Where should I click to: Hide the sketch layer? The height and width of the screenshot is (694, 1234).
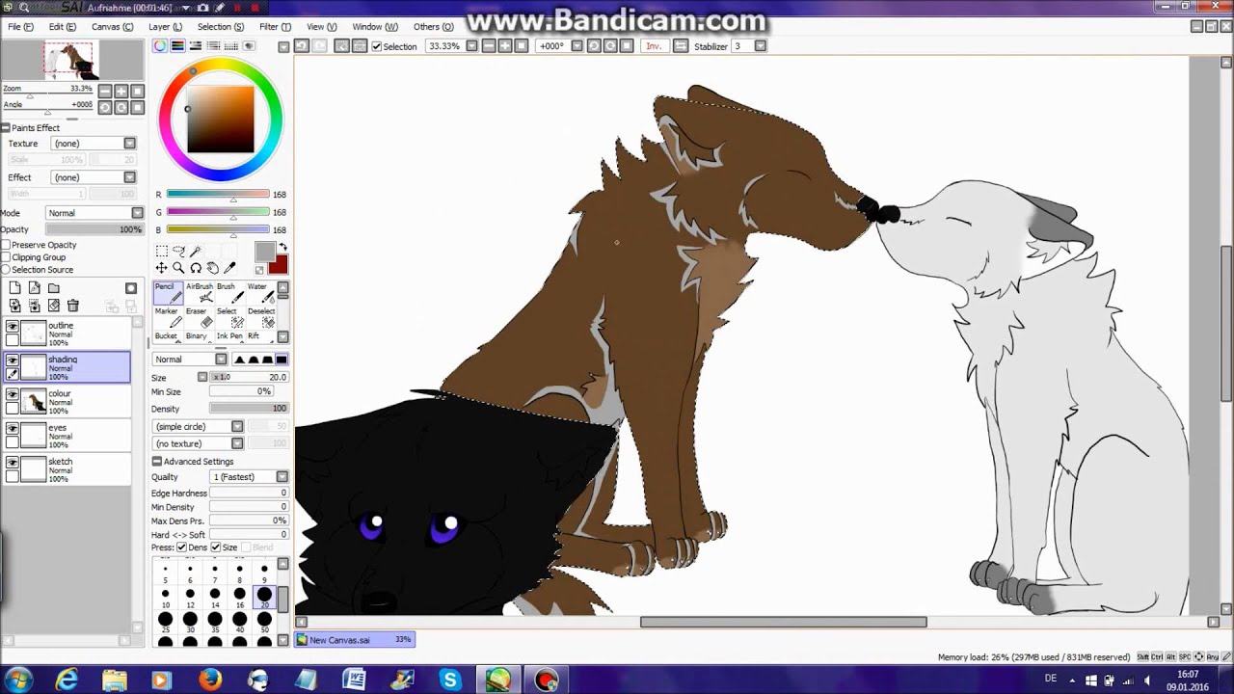13,464
